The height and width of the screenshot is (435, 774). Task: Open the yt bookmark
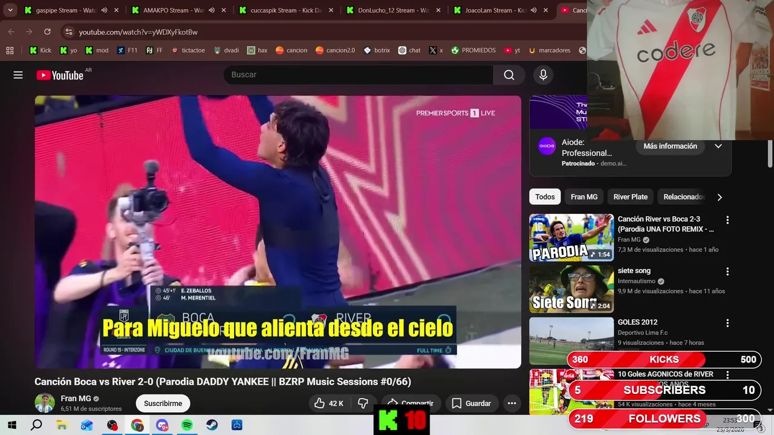pyautogui.click(x=512, y=50)
